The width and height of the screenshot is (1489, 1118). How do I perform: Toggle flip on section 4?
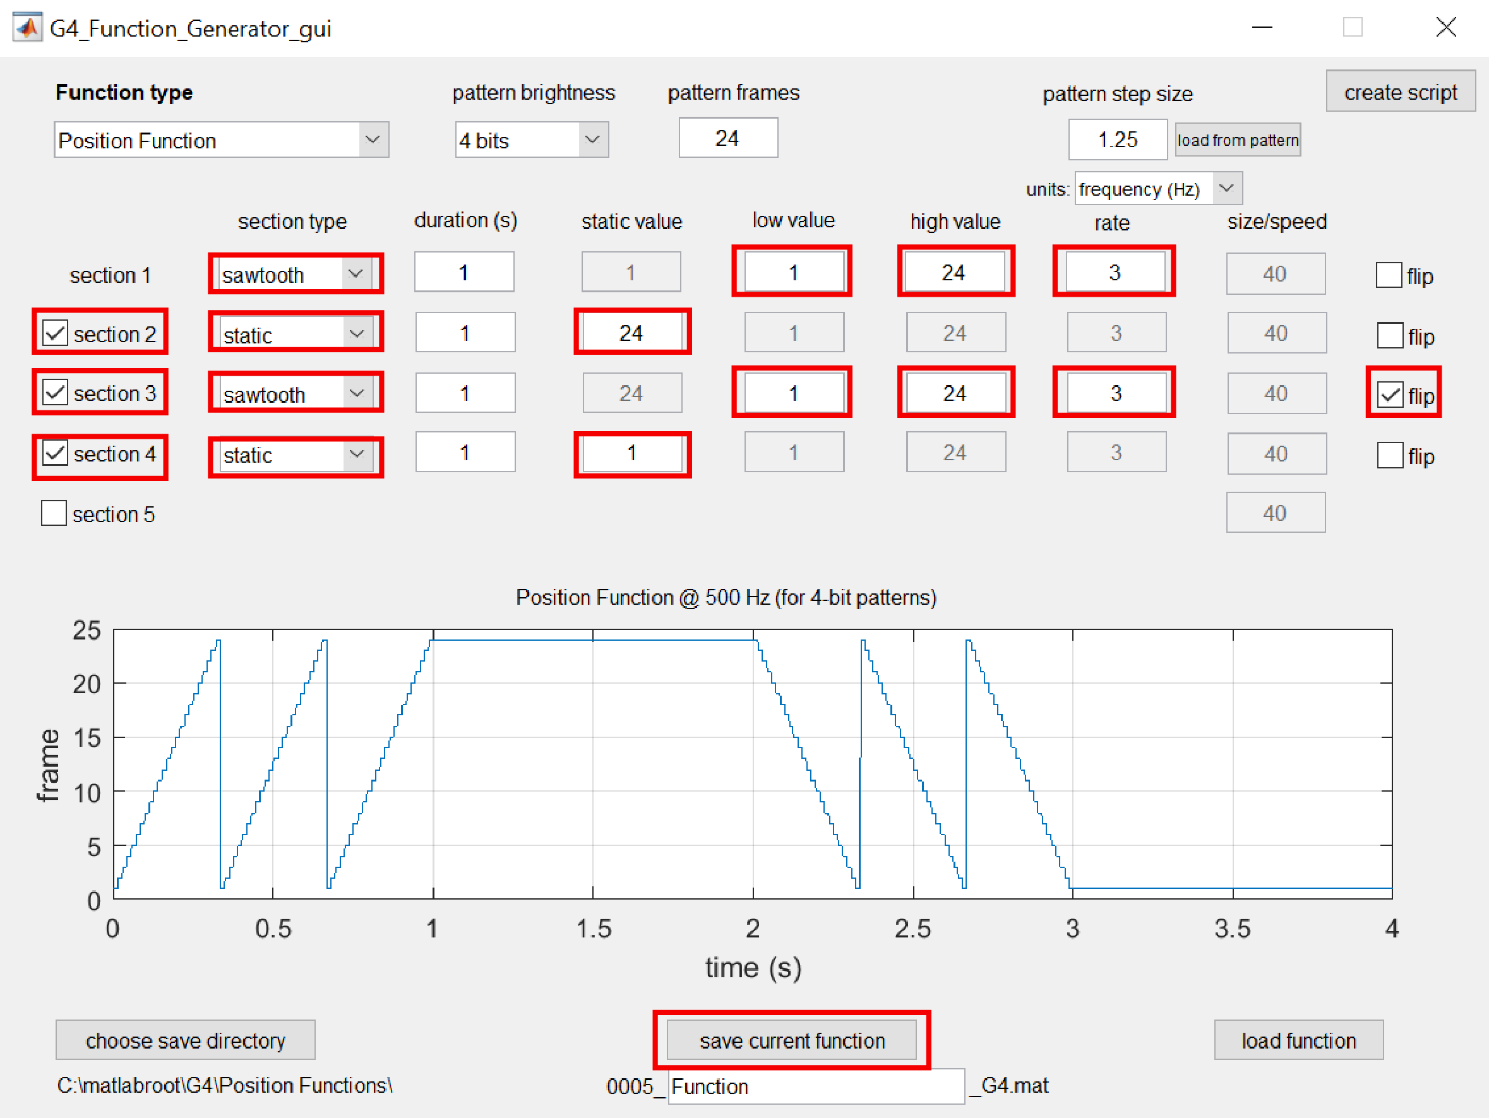pyautogui.click(x=1389, y=455)
